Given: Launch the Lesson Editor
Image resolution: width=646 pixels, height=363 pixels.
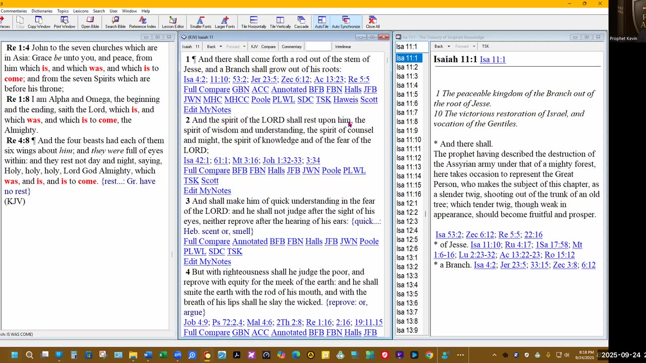Looking at the screenshot, I should point(173,22).
